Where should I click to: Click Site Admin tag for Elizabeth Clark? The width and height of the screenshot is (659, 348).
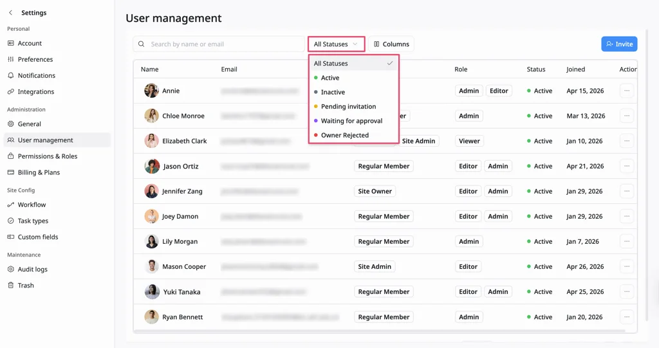click(x=418, y=142)
